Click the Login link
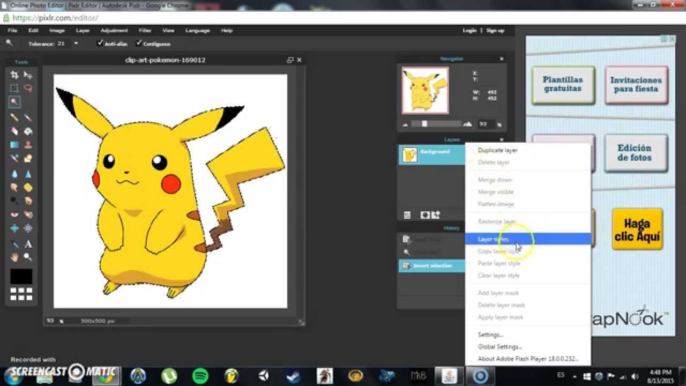Screen dimensions: 686x386 click(469, 31)
